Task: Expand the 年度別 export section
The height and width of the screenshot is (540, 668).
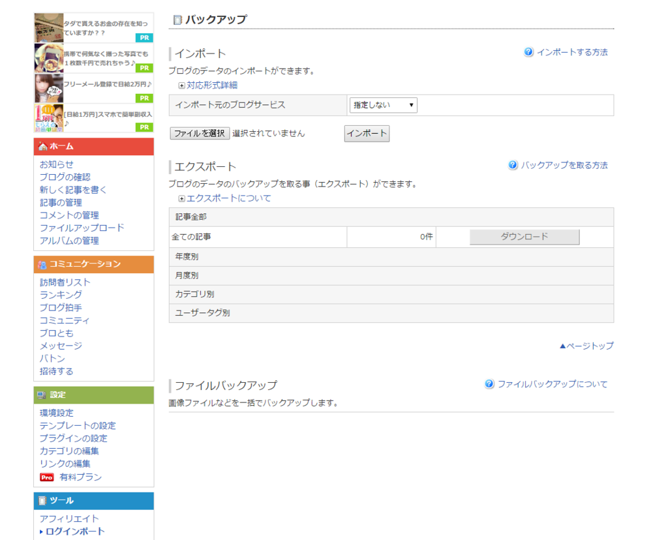Action: [391, 257]
